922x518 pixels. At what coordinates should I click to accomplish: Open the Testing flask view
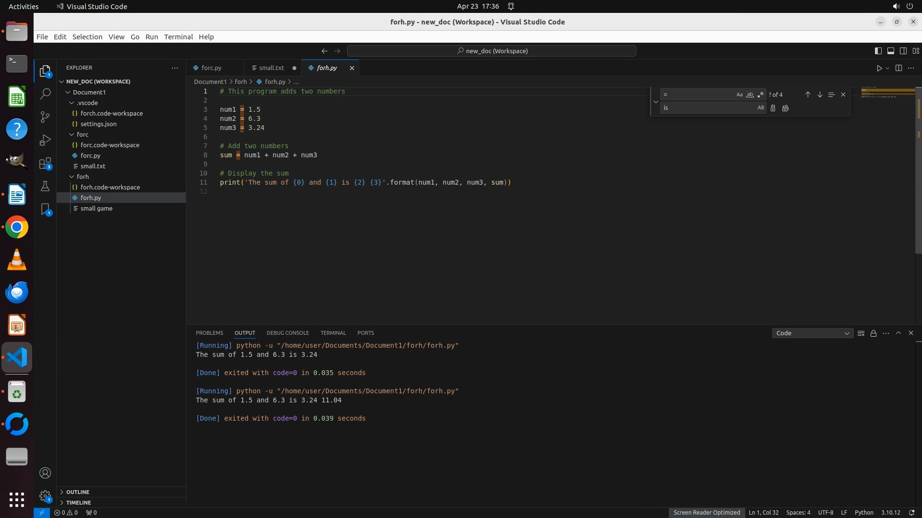point(45,187)
